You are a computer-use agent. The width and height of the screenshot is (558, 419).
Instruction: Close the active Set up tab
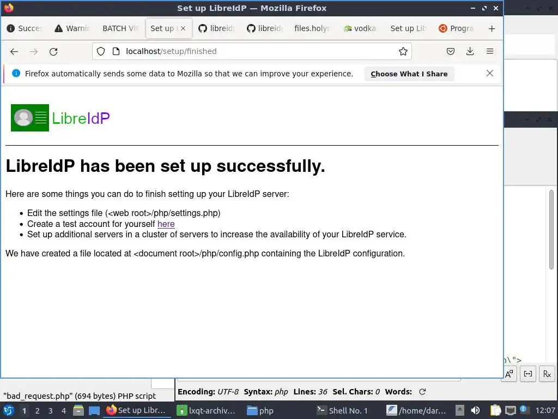tap(183, 28)
